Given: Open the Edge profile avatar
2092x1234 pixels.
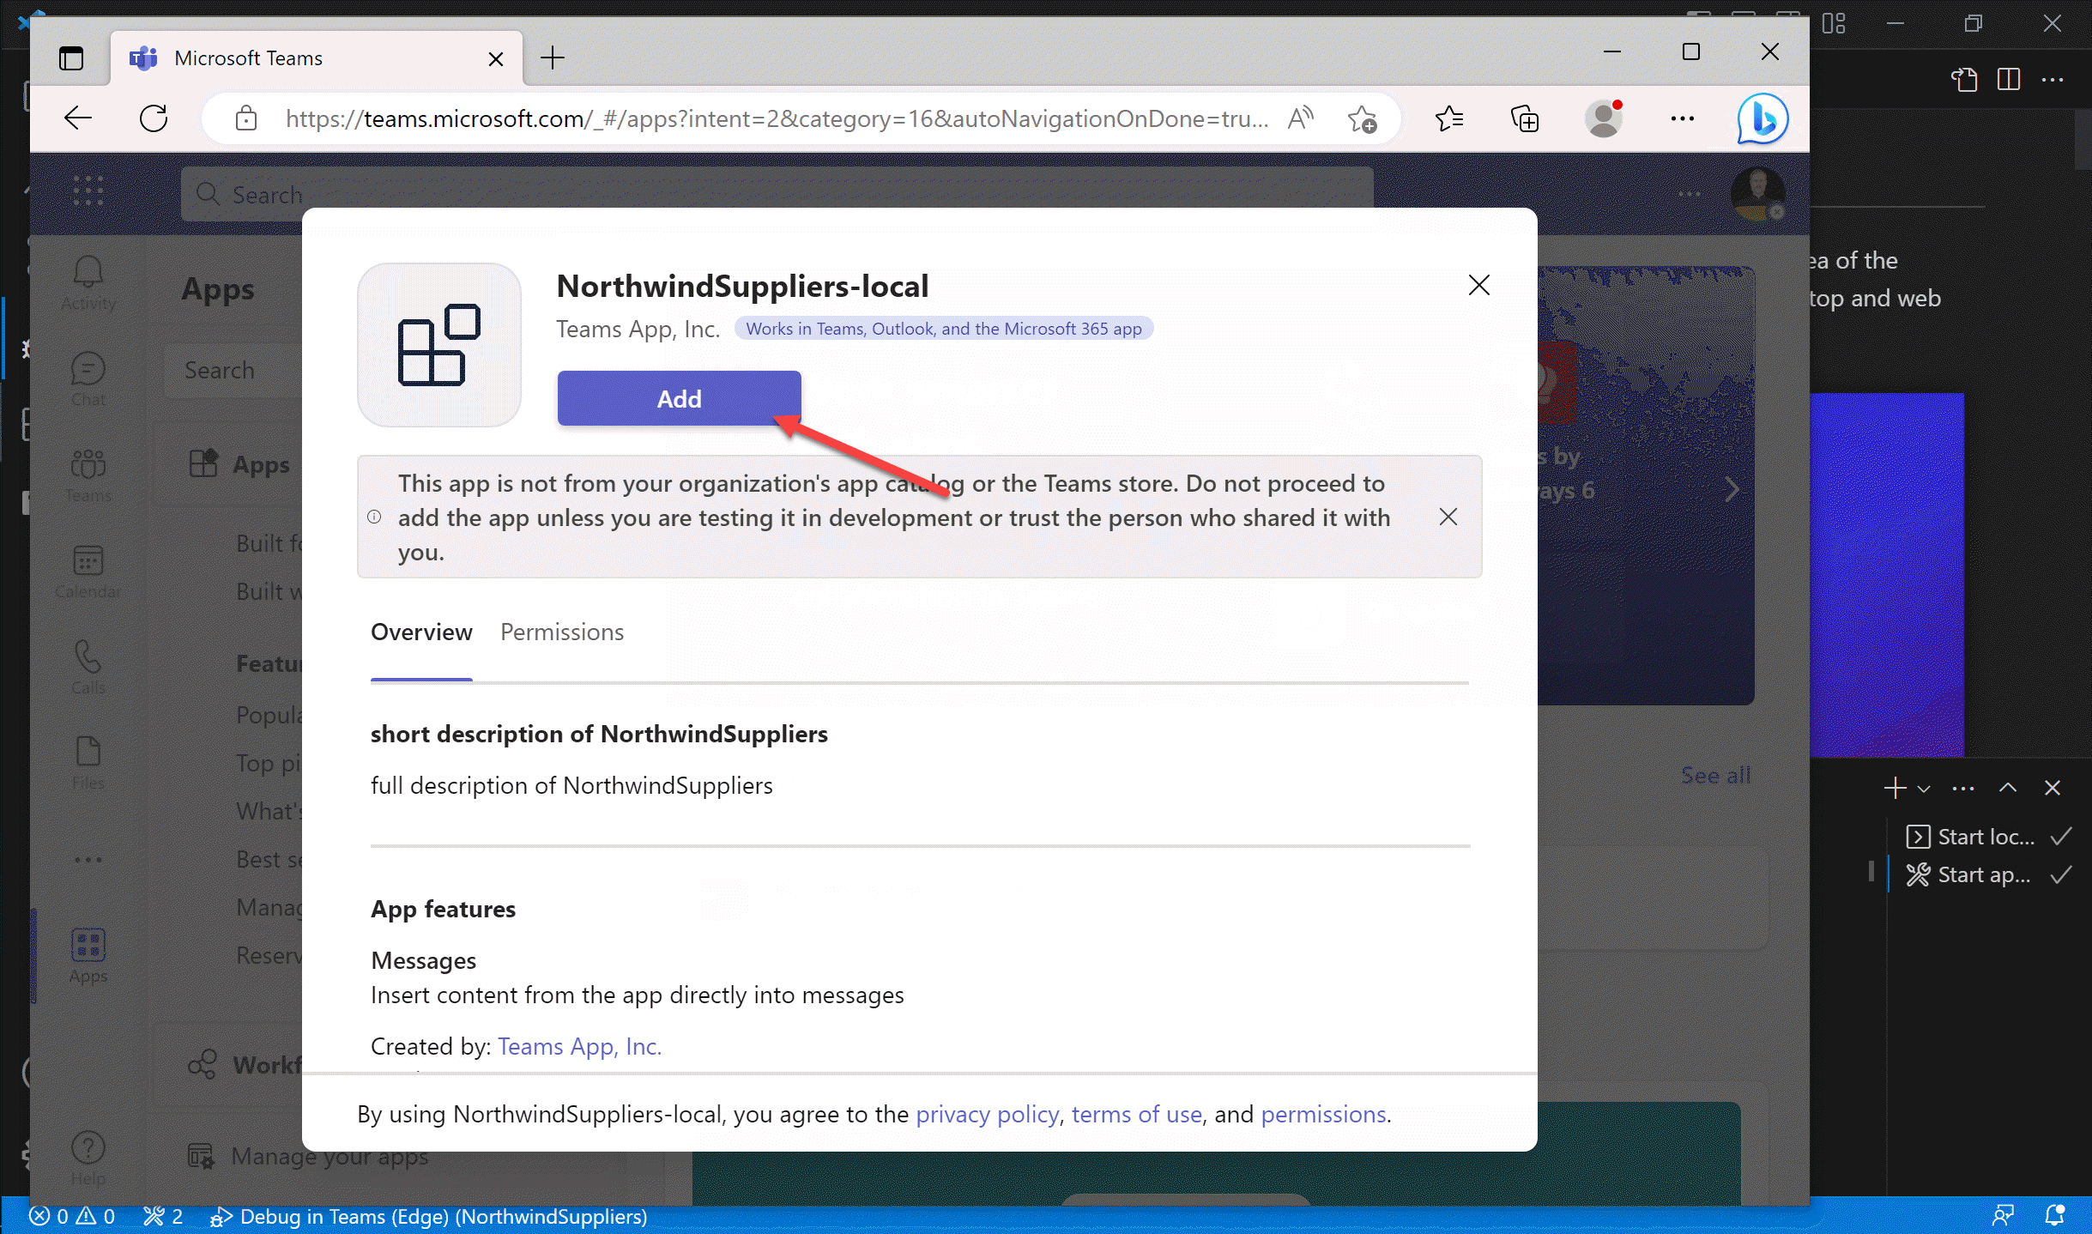Looking at the screenshot, I should pos(1604,118).
